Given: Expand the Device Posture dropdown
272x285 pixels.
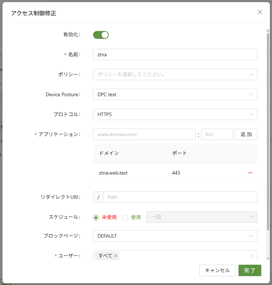Looking at the screenshot, I should [x=175, y=94].
